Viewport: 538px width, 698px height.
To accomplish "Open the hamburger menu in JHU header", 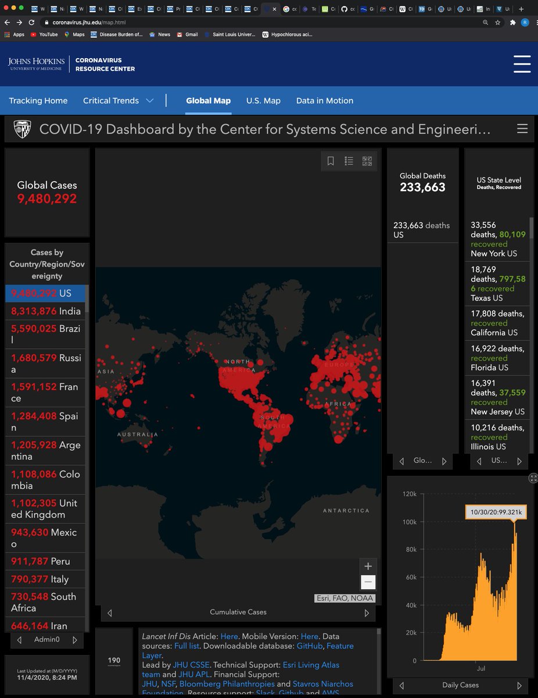I will tap(522, 64).
